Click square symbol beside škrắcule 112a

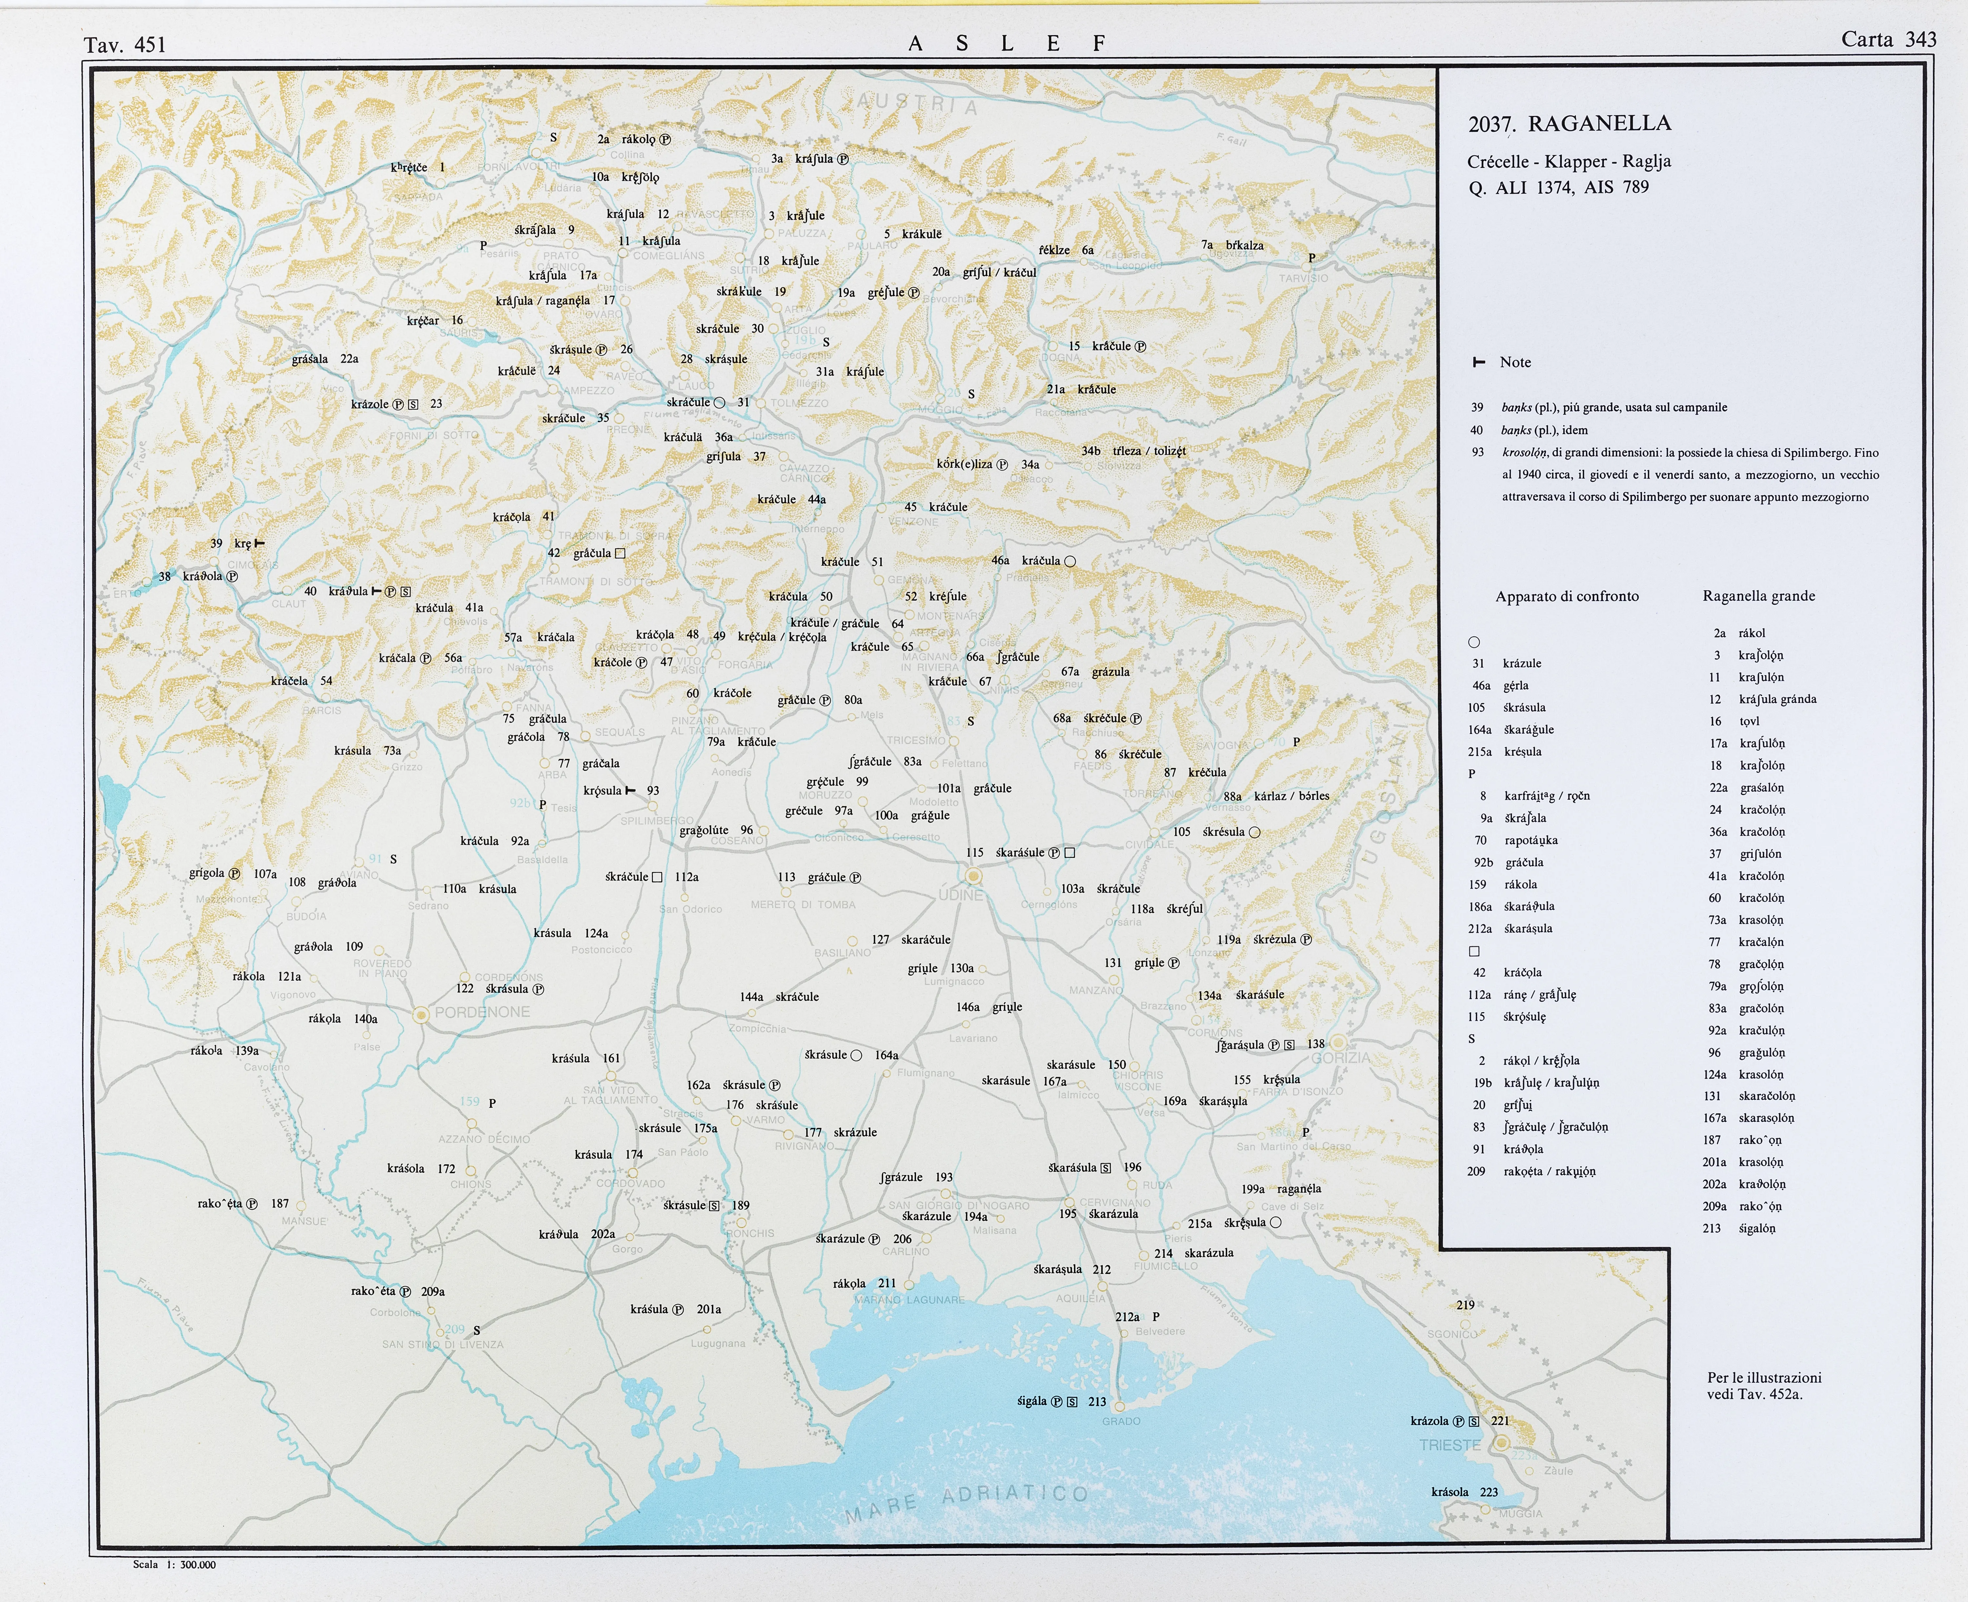[x=657, y=877]
